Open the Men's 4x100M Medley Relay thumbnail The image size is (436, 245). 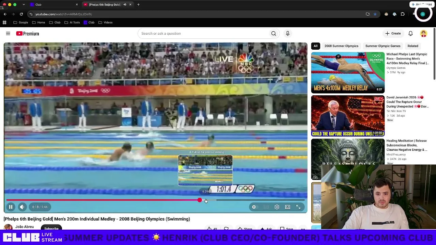pyautogui.click(x=348, y=72)
